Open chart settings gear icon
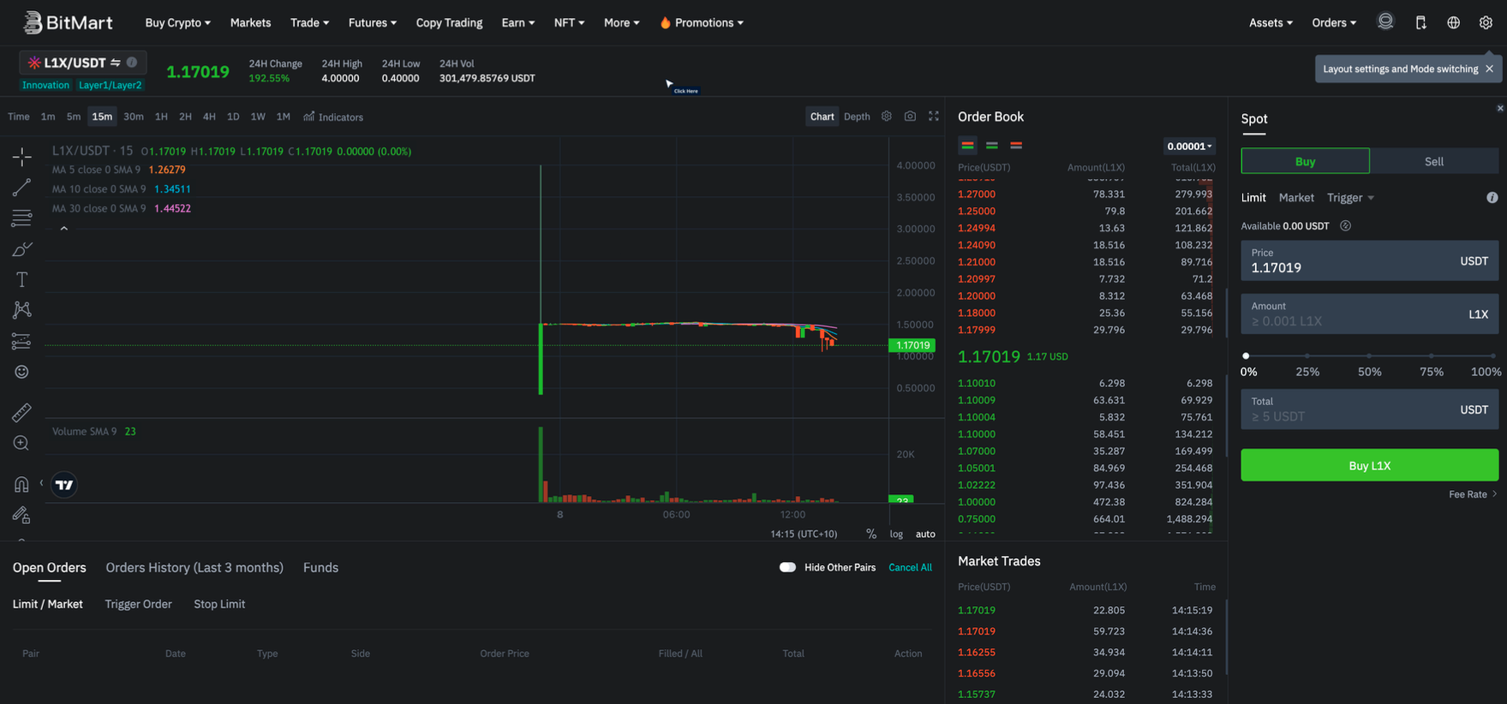 click(x=887, y=116)
